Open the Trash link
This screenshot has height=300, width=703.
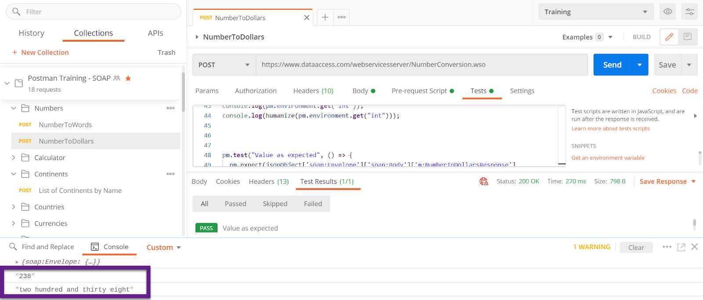pyautogui.click(x=167, y=52)
